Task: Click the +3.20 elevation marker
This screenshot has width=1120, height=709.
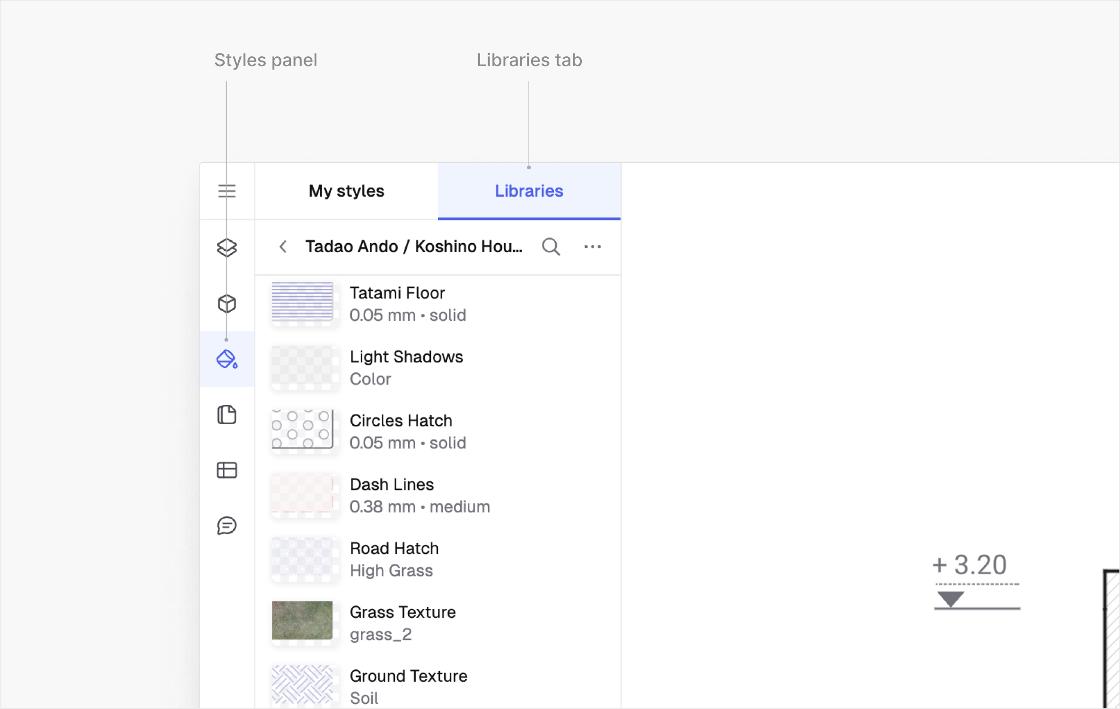Action: (976, 581)
